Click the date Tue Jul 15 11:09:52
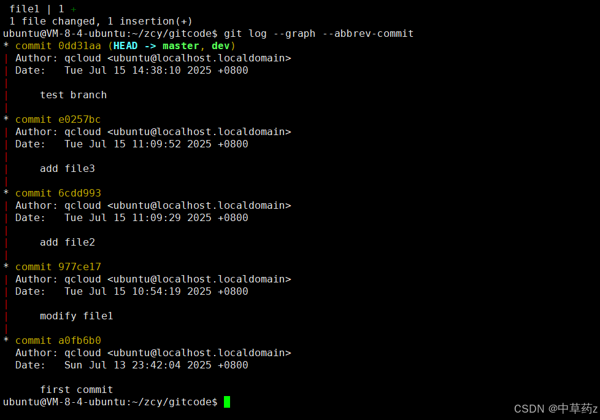600x420 pixels. tap(156, 144)
